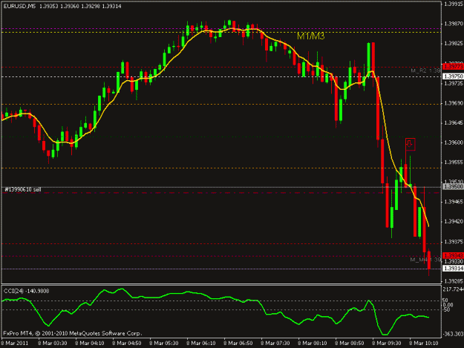The height and width of the screenshot is (348, 464).
Task: Click the M_R2 pivot level label
Action: [x=425, y=70]
